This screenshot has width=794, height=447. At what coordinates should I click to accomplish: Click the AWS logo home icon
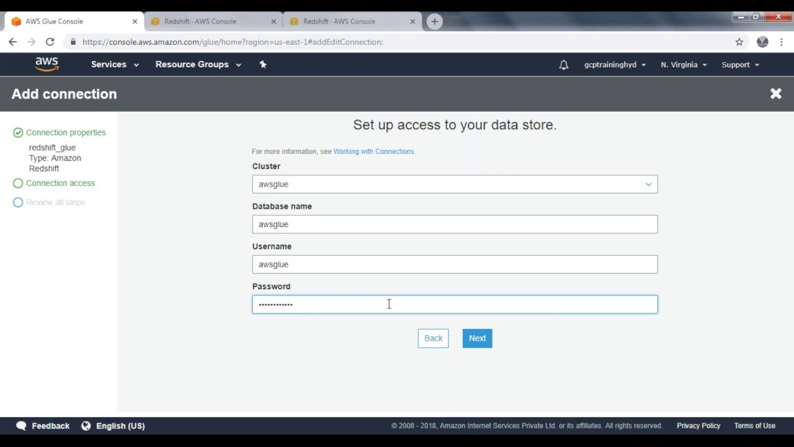tap(47, 64)
